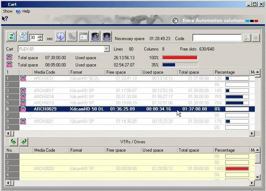Expand the Cart FLEX-01 dropdown

(x=106, y=49)
